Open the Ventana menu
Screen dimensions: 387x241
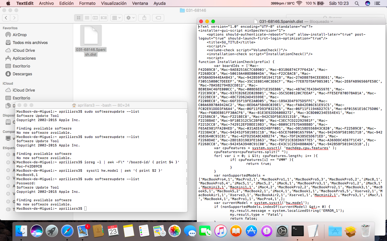click(x=140, y=3)
